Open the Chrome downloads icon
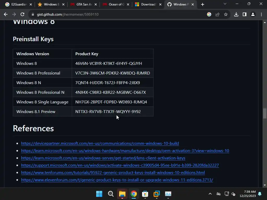 (x=236, y=15)
